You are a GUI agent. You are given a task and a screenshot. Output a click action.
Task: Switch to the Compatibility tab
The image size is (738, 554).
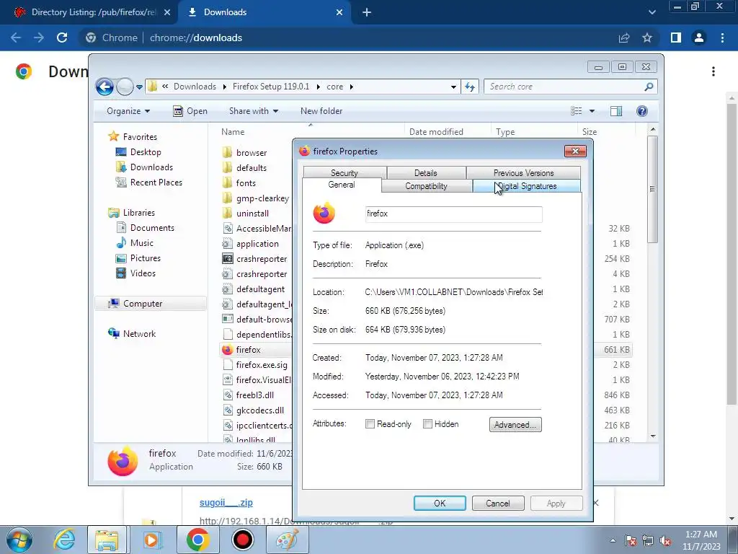click(426, 186)
